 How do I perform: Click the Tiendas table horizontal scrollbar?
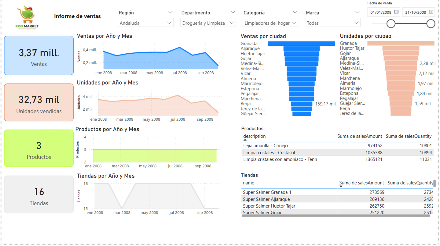pyautogui.click(x=336, y=216)
